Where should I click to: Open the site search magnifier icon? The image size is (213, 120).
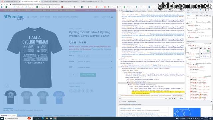(x=28, y=17)
